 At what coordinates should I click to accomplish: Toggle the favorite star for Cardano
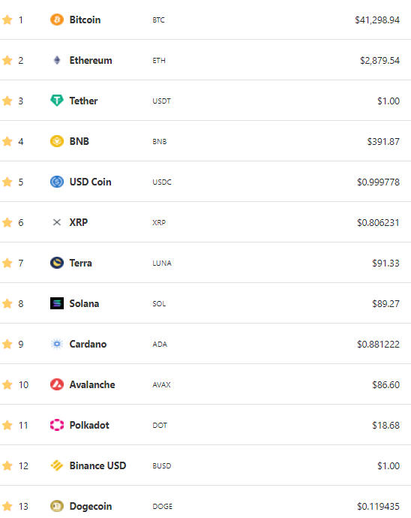[7, 344]
